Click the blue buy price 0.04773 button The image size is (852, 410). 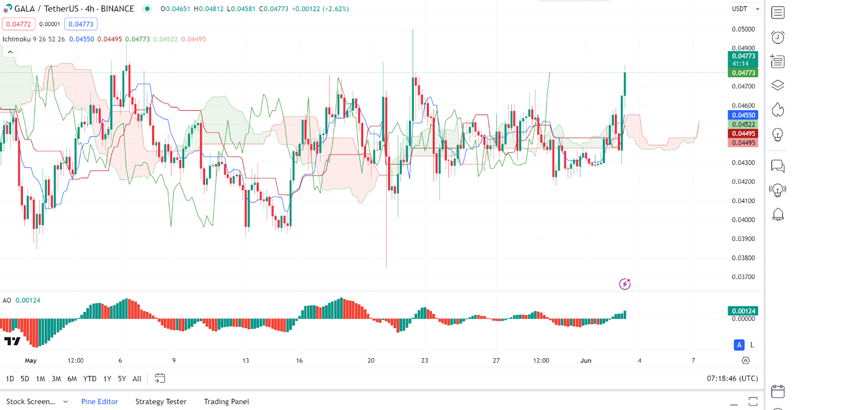tap(81, 24)
